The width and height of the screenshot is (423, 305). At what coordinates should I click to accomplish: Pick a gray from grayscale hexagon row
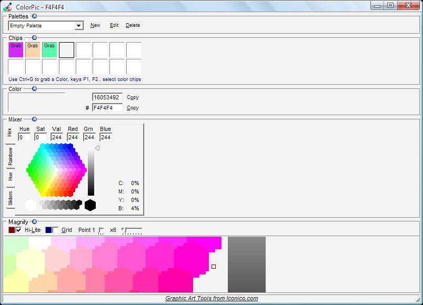coord(61,205)
